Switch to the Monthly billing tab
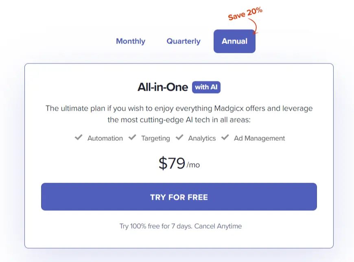This screenshot has height=262, width=354. point(131,41)
